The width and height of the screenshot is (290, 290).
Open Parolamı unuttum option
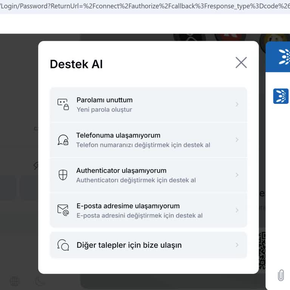[148, 105]
